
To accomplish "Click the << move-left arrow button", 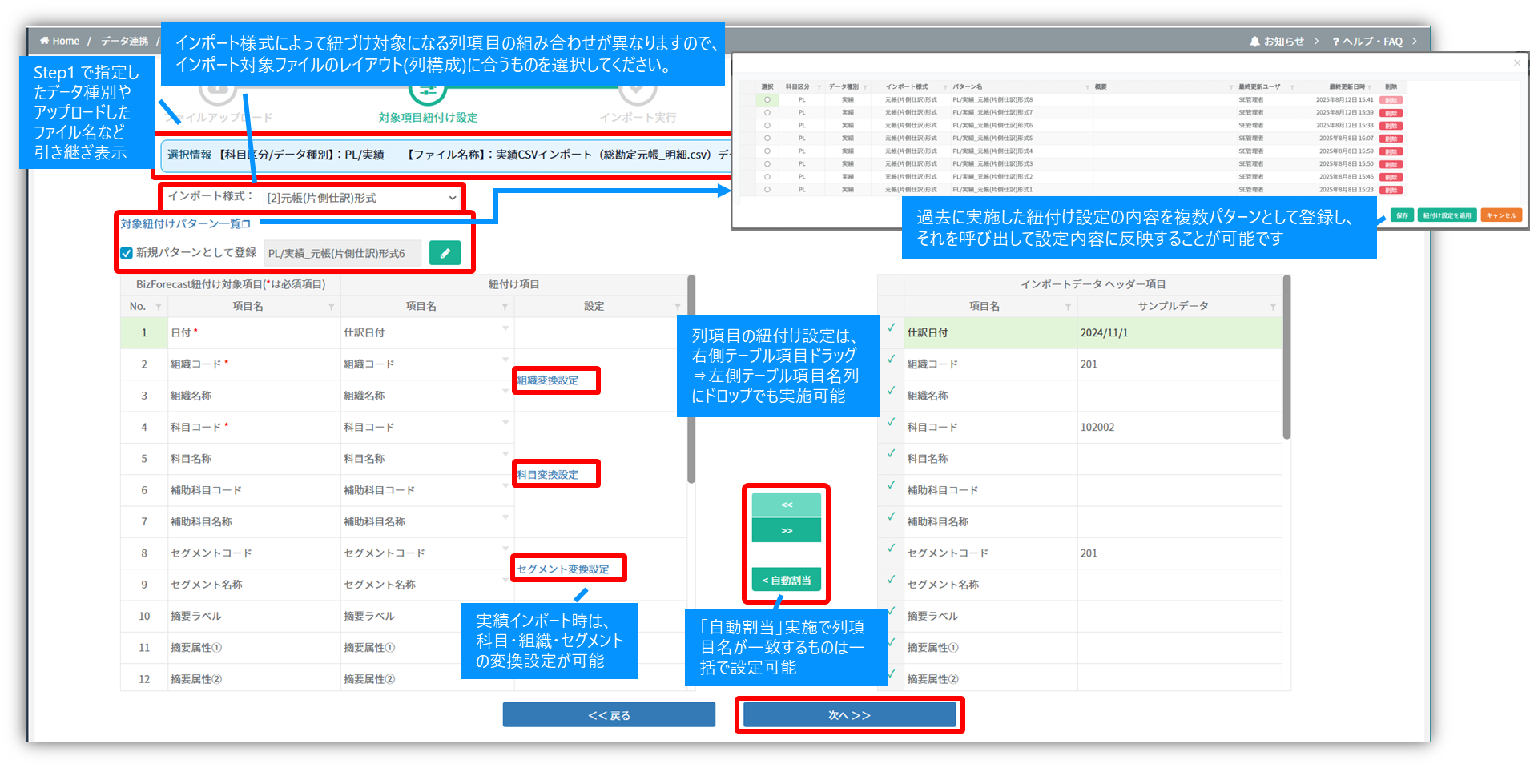I will click(786, 505).
